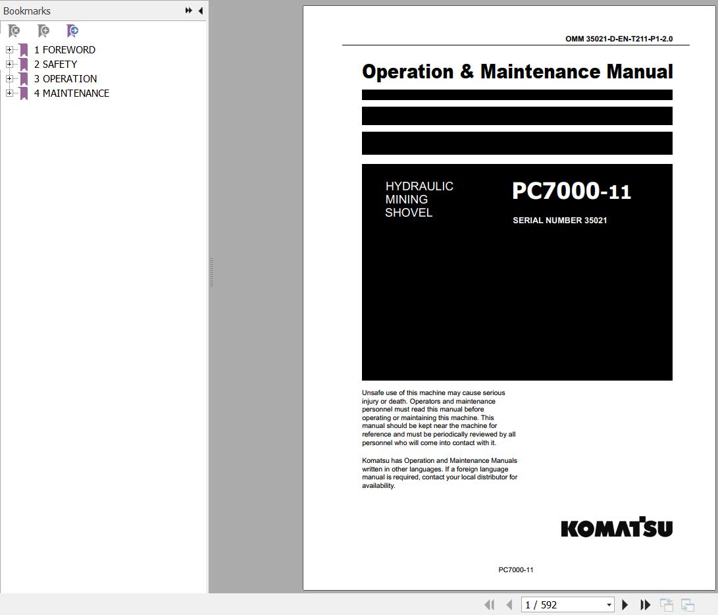
Task: Collapse the Bookmarks panel with left arrow
Action: coord(201,11)
